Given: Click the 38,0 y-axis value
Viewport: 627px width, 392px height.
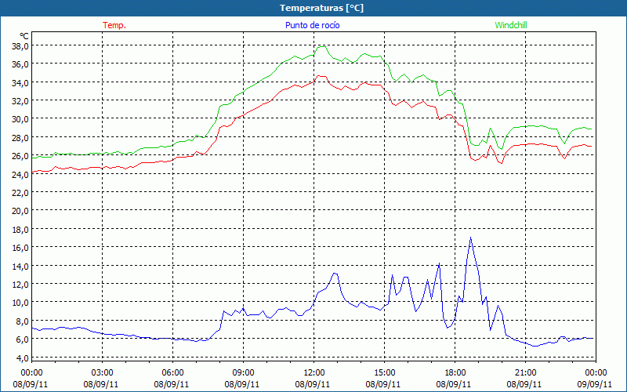Looking at the screenshot, I should (x=20, y=46).
